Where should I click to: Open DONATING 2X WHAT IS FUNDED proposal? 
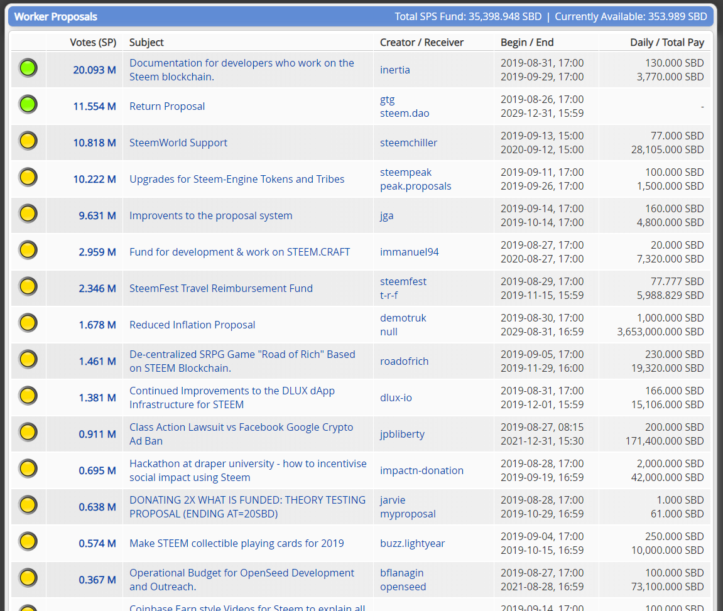pos(247,507)
